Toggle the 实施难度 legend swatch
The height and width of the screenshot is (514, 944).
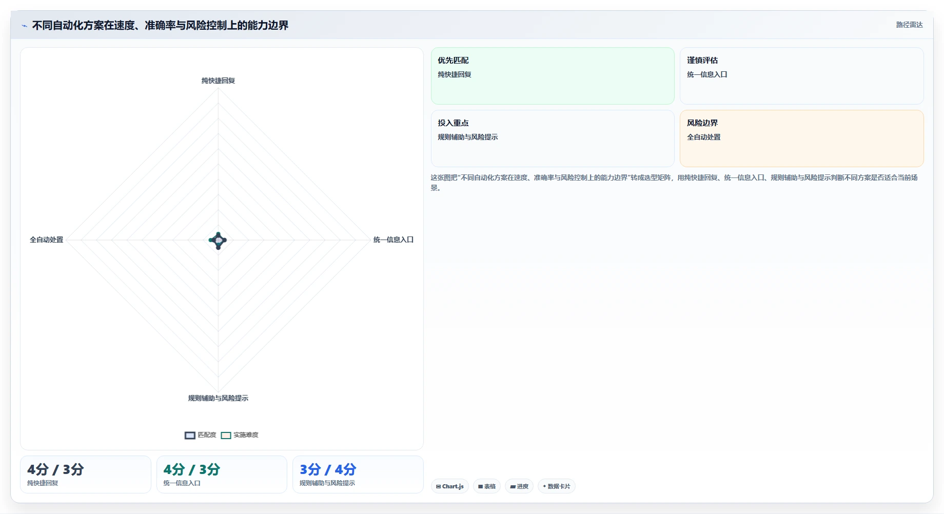pyautogui.click(x=226, y=435)
